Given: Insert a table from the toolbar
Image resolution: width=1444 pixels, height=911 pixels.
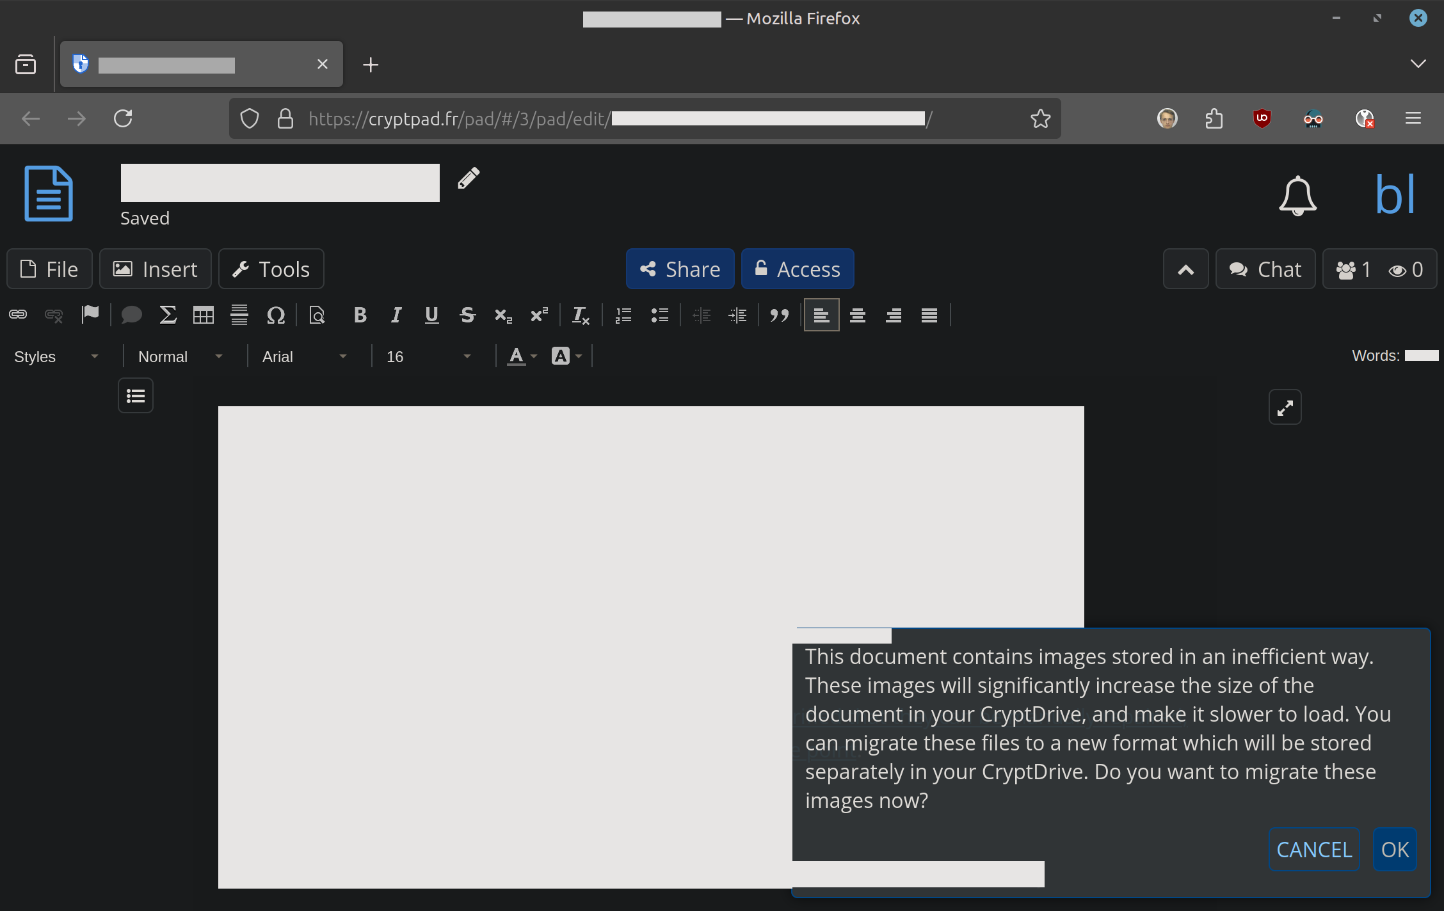Looking at the screenshot, I should [204, 315].
